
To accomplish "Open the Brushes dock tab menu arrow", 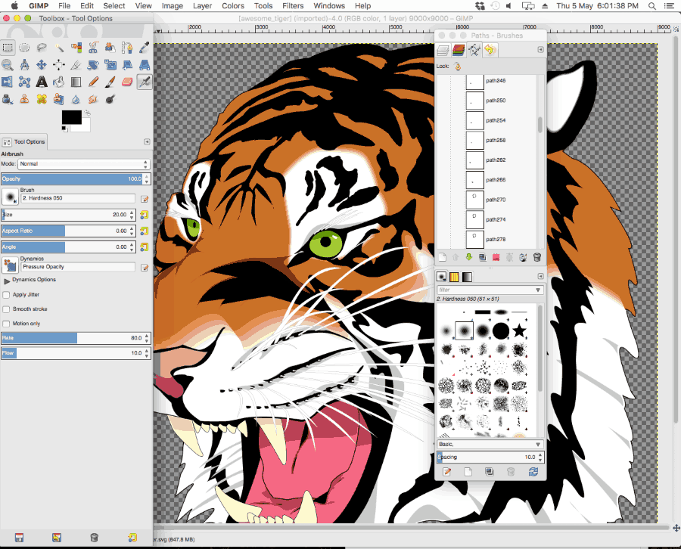I will tap(540, 277).
